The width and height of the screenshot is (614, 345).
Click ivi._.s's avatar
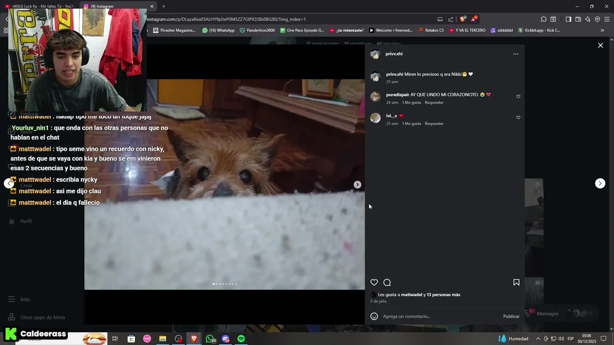coord(375,118)
